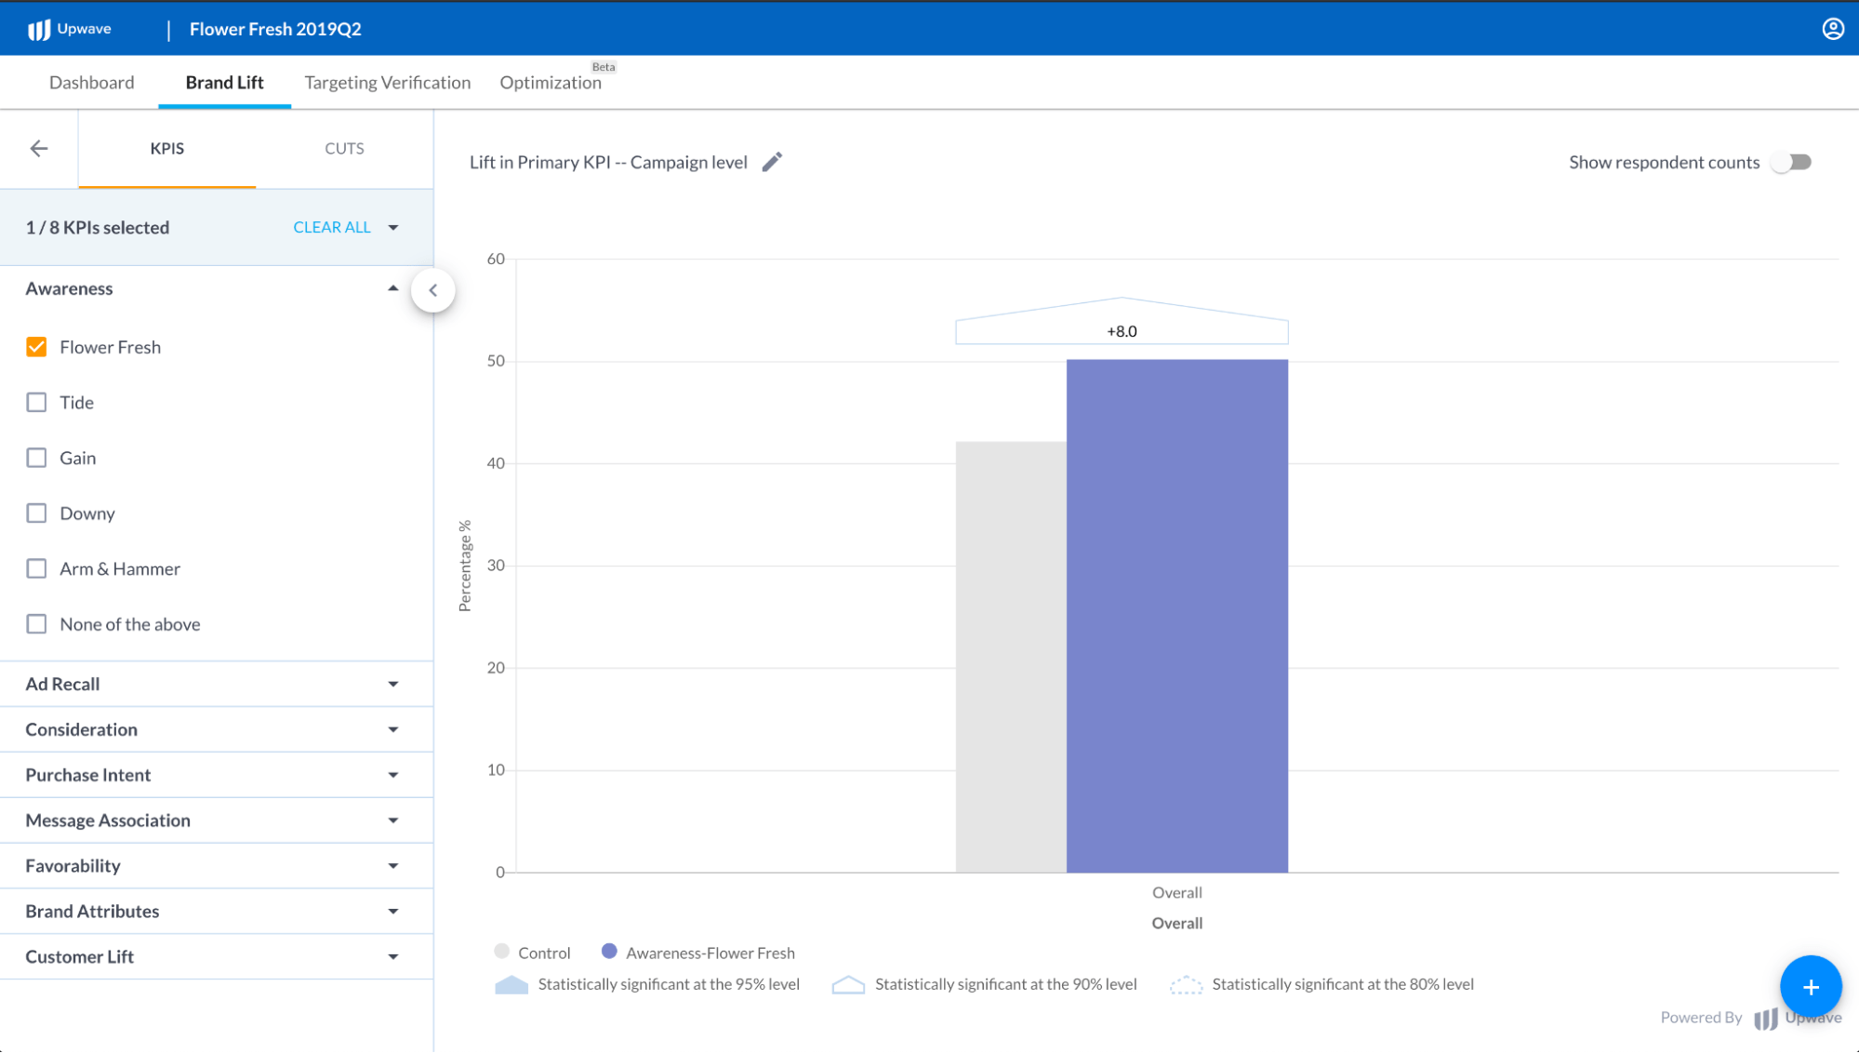Check the None of the above checkbox
Viewport: 1859px width, 1053px height.
coord(36,624)
